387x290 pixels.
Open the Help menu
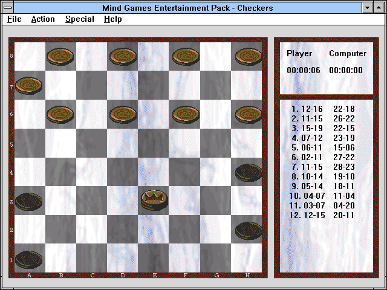113,19
